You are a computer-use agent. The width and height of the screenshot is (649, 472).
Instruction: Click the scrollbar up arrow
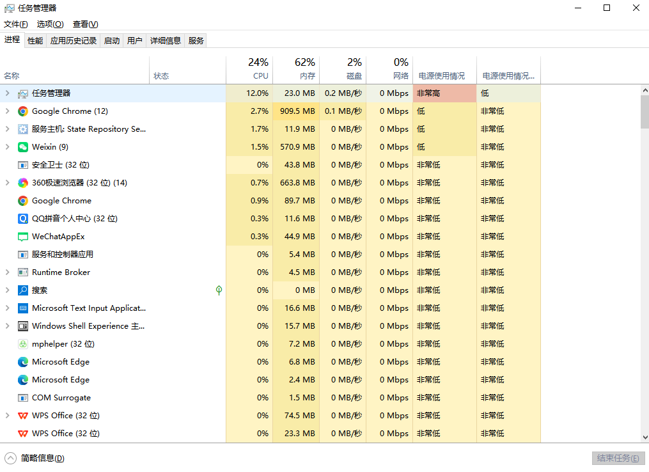645,90
